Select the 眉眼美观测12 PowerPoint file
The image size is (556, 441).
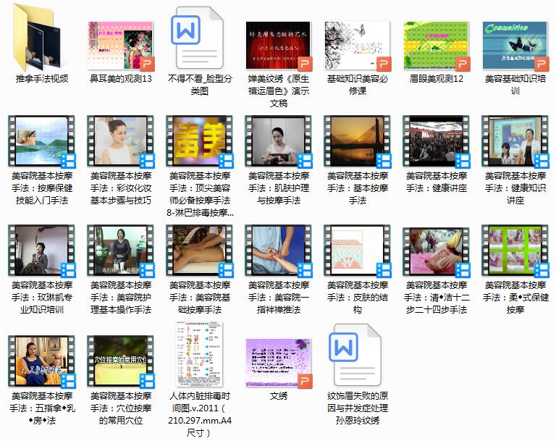(436, 44)
